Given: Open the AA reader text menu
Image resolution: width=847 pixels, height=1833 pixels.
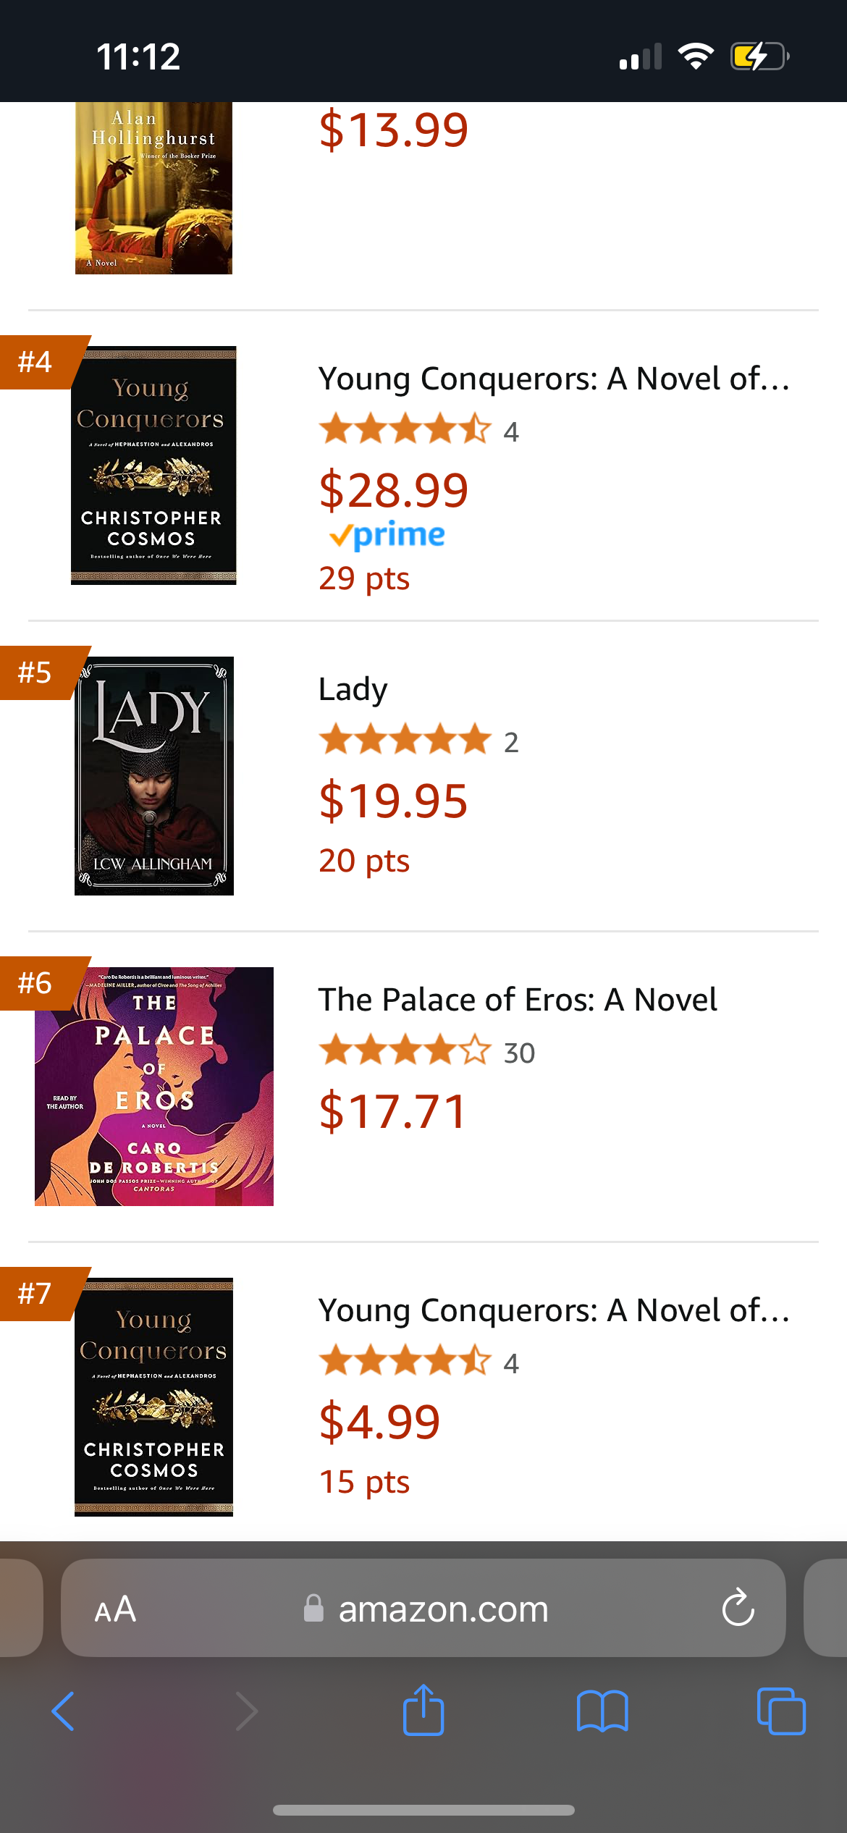Looking at the screenshot, I should pos(115,1609).
